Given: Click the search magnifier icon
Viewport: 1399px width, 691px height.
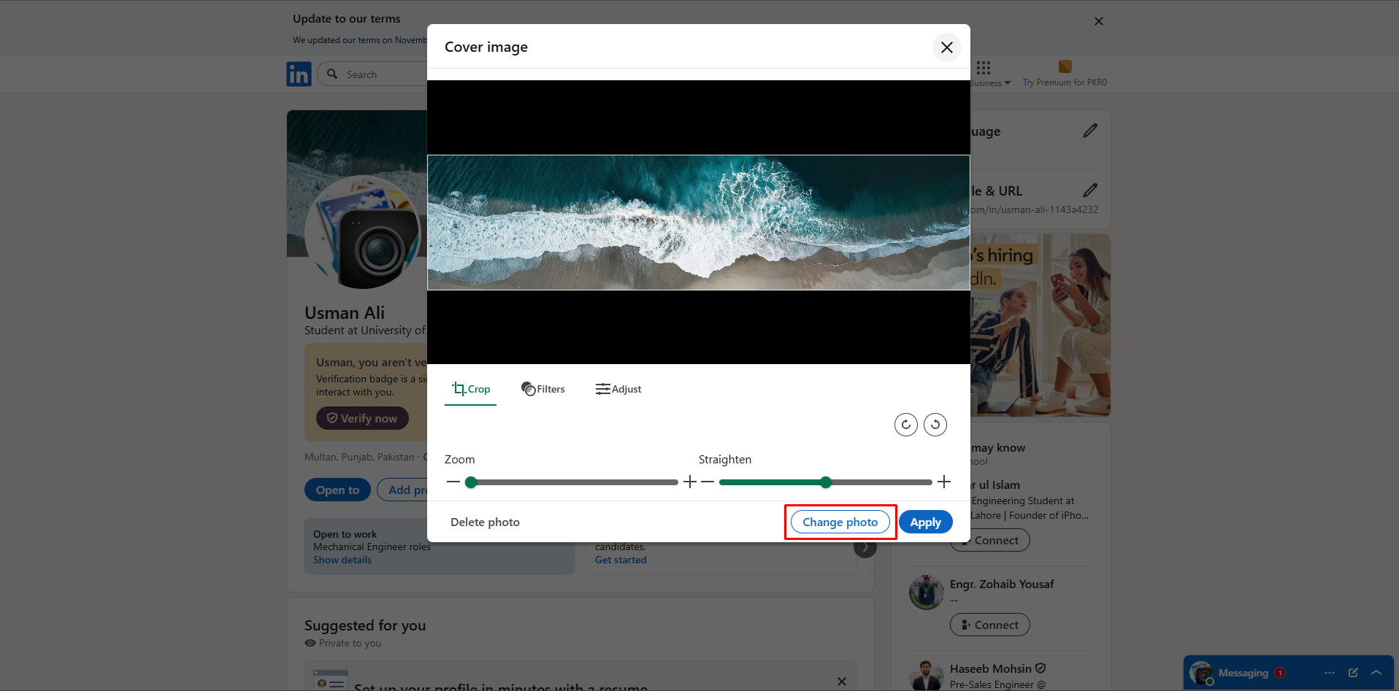Looking at the screenshot, I should [x=332, y=74].
